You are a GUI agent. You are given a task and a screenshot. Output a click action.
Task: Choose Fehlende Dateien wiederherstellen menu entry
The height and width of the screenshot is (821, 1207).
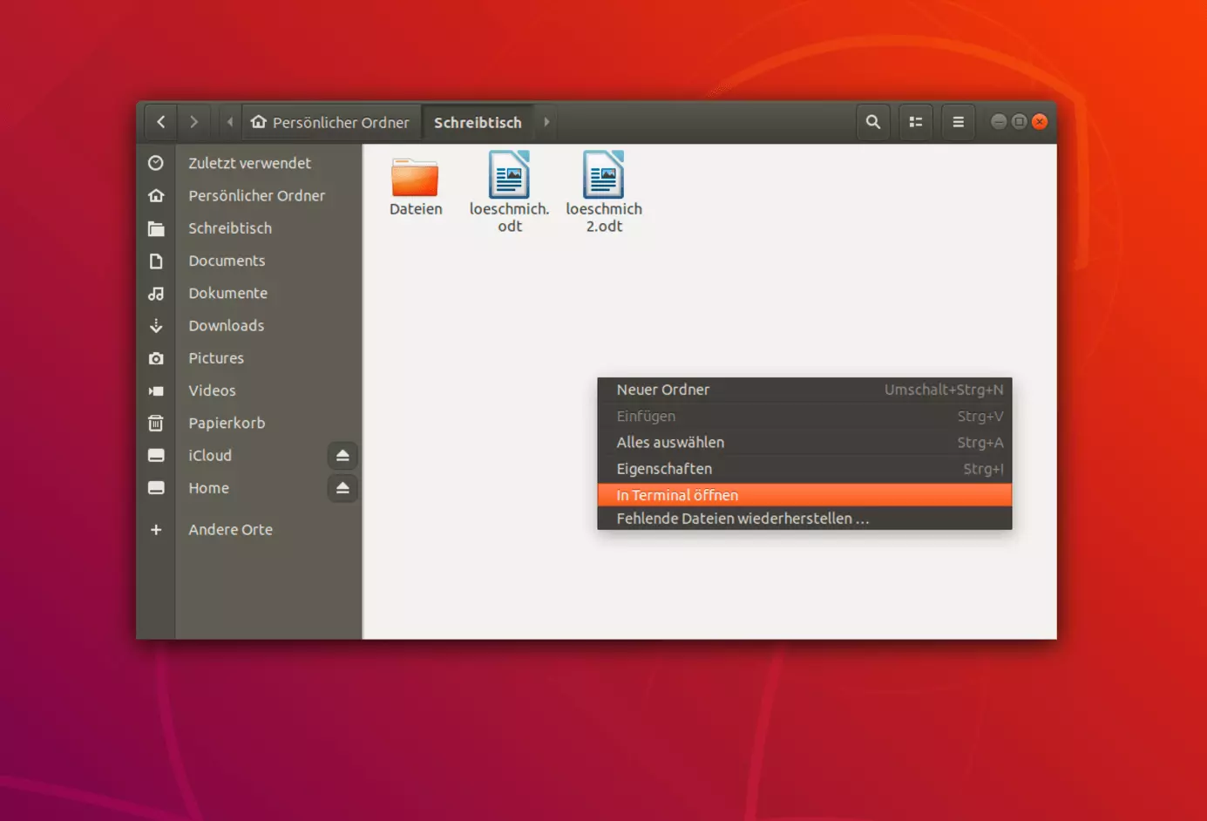[804, 519]
